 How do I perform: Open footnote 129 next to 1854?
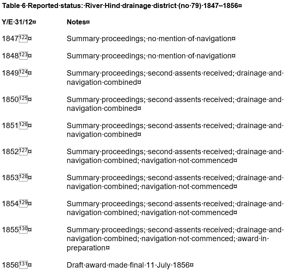pos(23,202)
